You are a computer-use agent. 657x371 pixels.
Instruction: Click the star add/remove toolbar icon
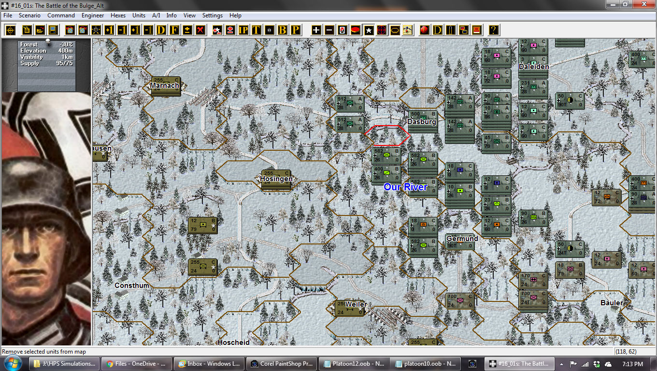click(x=217, y=30)
